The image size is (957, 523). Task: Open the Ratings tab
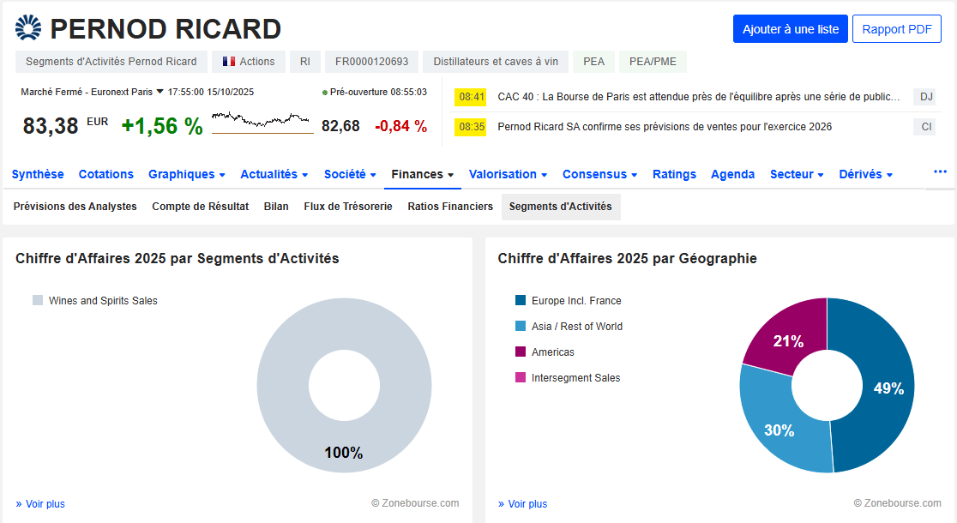click(x=674, y=175)
